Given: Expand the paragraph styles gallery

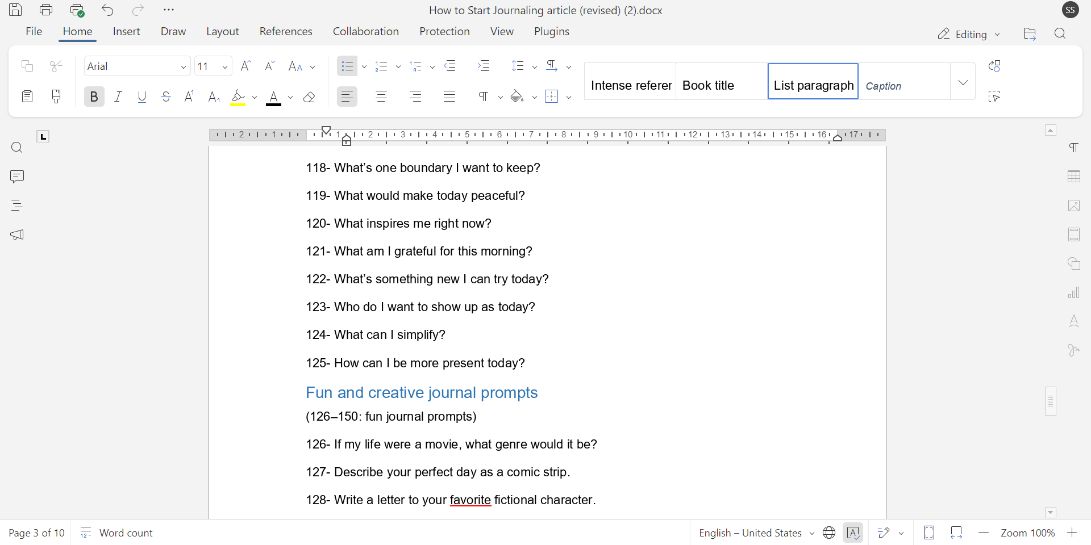Looking at the screenshot, I should pyautogui.click(x=963, y=82).
